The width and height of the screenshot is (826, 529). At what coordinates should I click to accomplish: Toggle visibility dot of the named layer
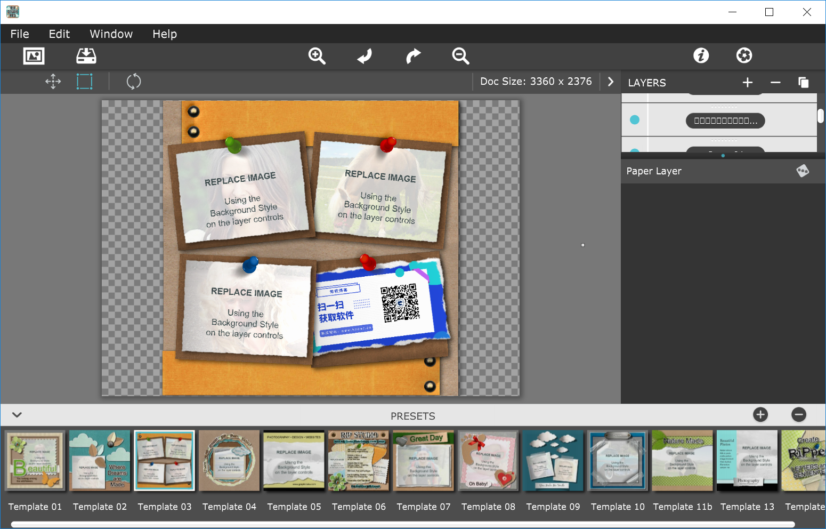coord(635,120)
